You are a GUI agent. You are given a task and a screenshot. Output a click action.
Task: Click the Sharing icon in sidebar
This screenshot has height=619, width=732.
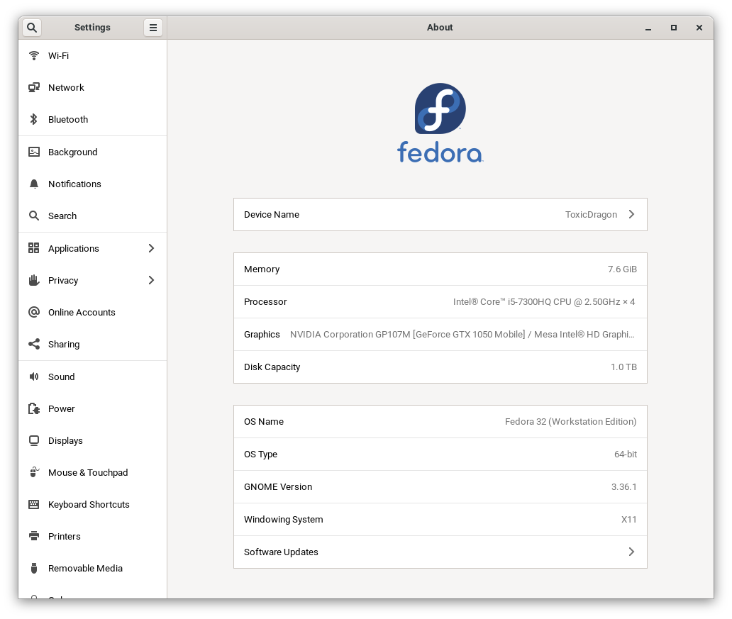[33, 344]
